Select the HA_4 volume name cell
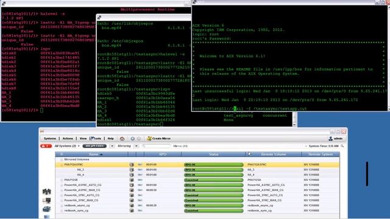Screen dimensions: 390x219 pos(80,175)
